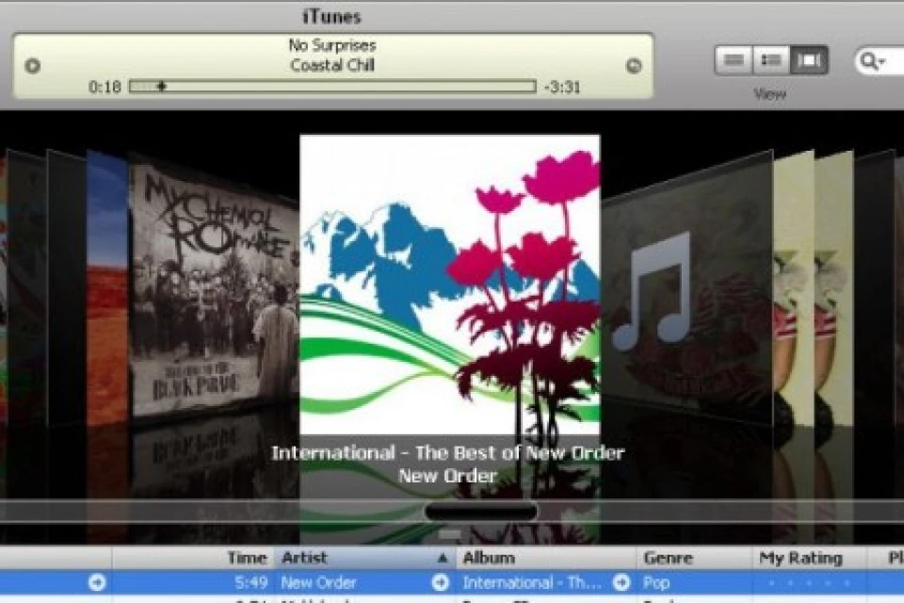Sort by My Rating column header

tap(810, 558)
